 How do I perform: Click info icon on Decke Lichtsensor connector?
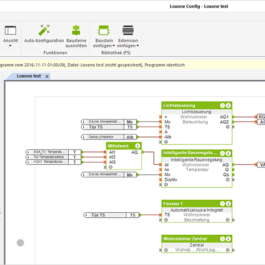tap(84, 137)
